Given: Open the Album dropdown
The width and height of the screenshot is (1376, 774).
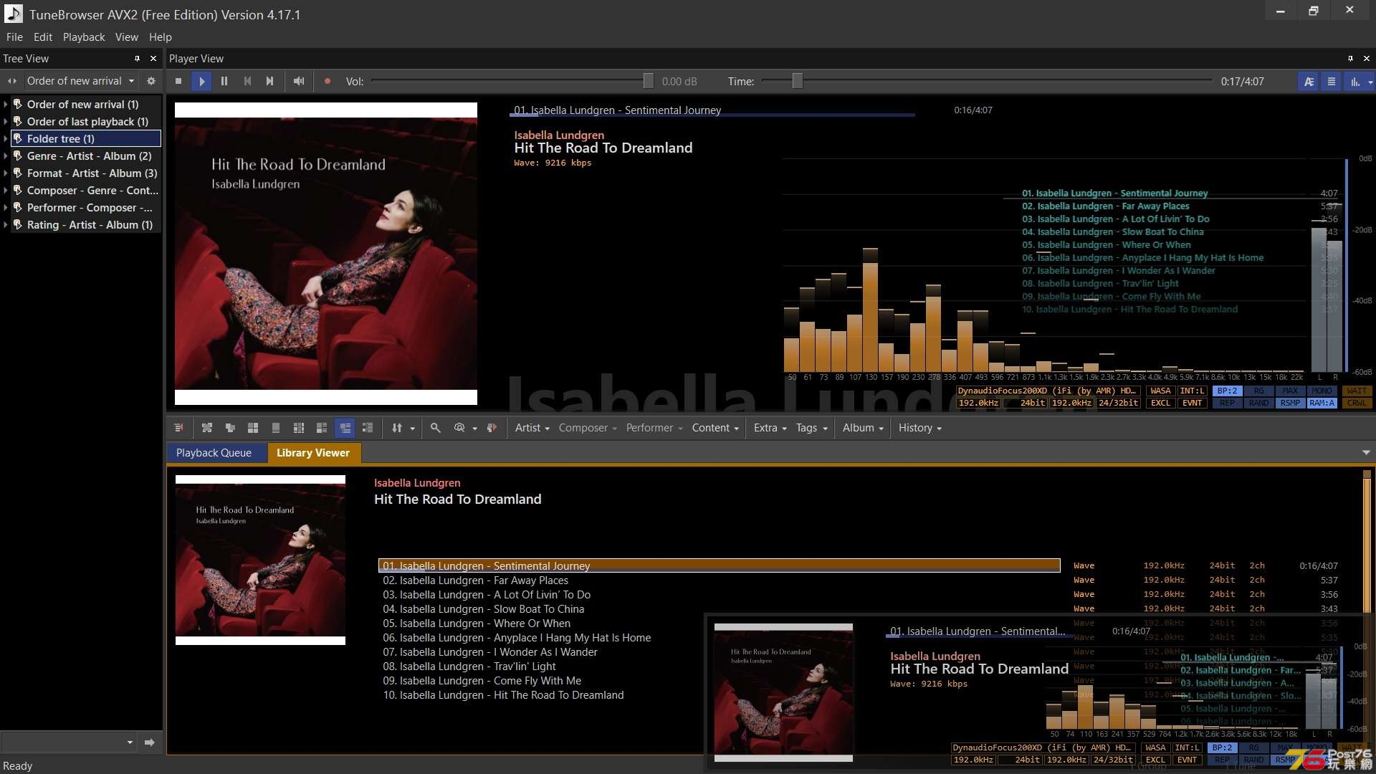Looking at the screenshot, I should 863,428.
